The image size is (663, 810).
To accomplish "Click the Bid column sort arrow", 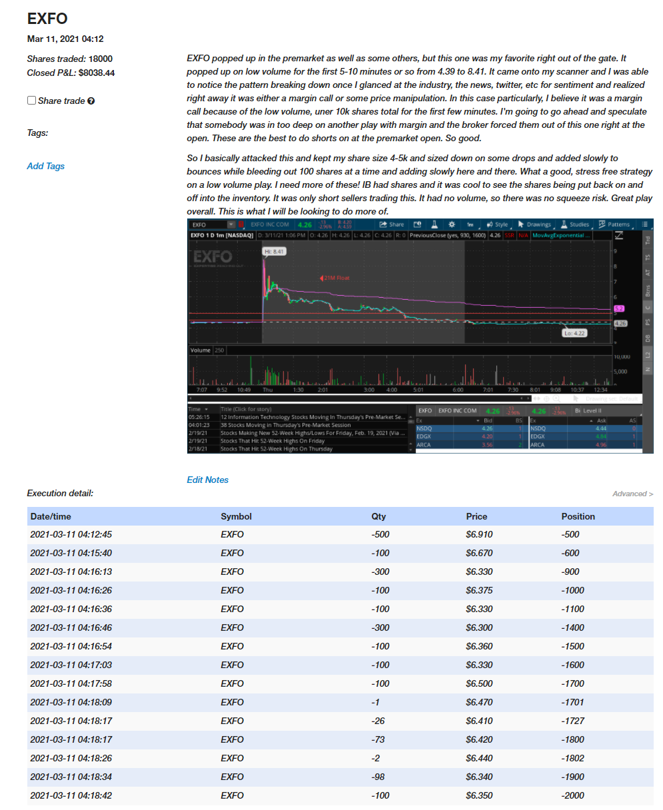I will click(x=478, y=421).
